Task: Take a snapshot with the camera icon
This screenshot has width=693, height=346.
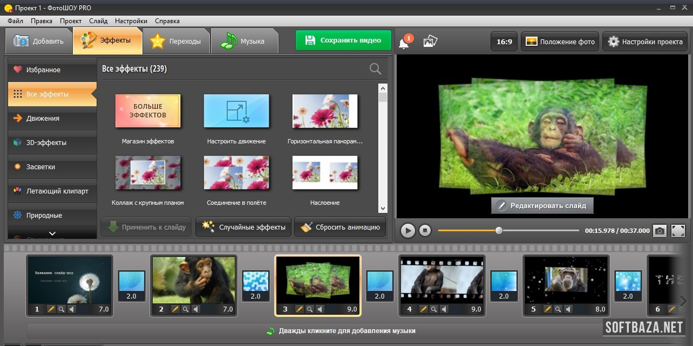Action: click(660, 231)
